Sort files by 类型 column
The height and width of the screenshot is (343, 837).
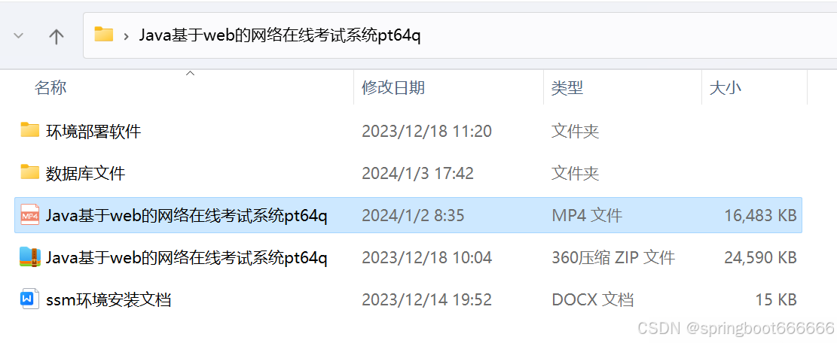pyautogui.click(x=567, y=87)
